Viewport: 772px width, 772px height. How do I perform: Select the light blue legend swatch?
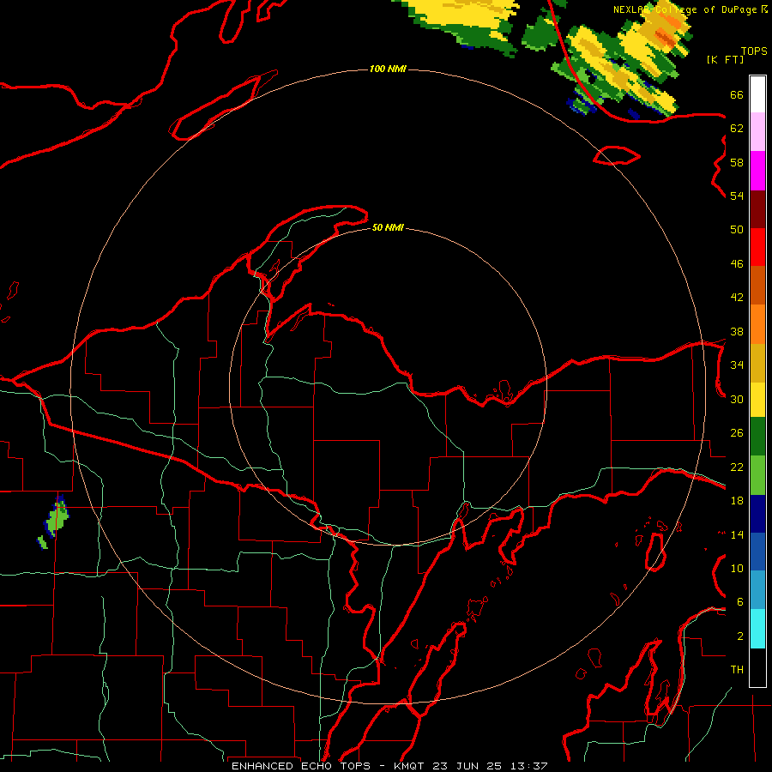click(x=757, y=589)
